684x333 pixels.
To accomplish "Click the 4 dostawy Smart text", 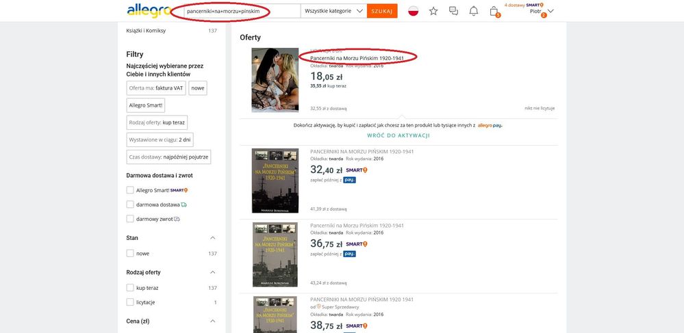I will click(524, 5).
